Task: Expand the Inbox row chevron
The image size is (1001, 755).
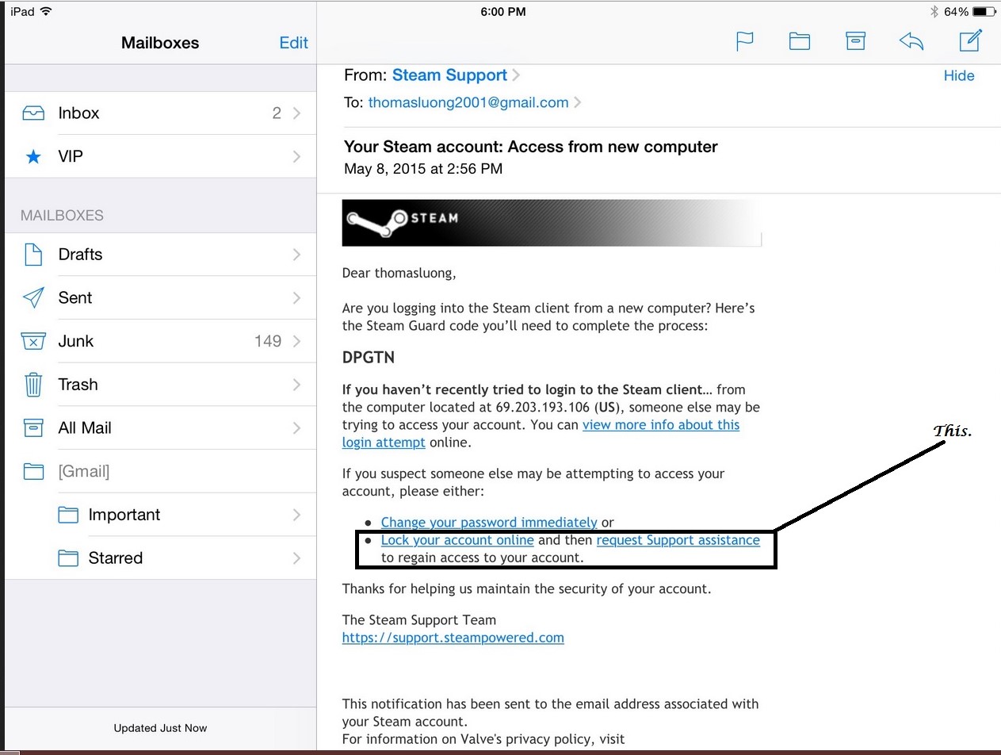Action: point(296,113)
